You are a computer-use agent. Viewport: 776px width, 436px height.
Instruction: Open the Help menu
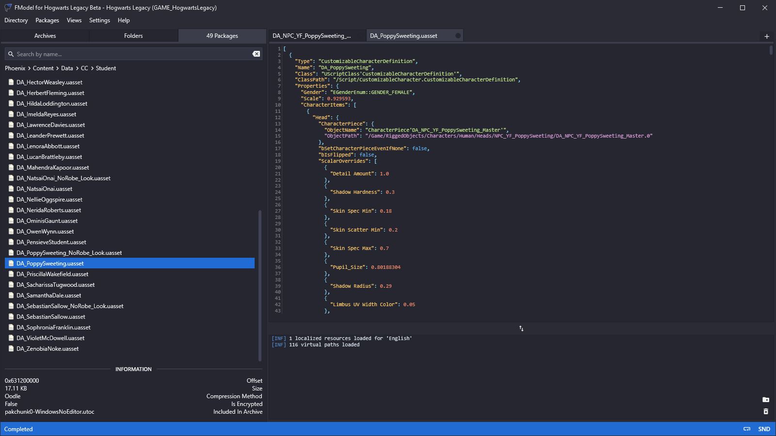tap(124, 20)
